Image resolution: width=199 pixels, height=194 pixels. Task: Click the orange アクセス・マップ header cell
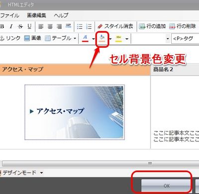point(75,70)
